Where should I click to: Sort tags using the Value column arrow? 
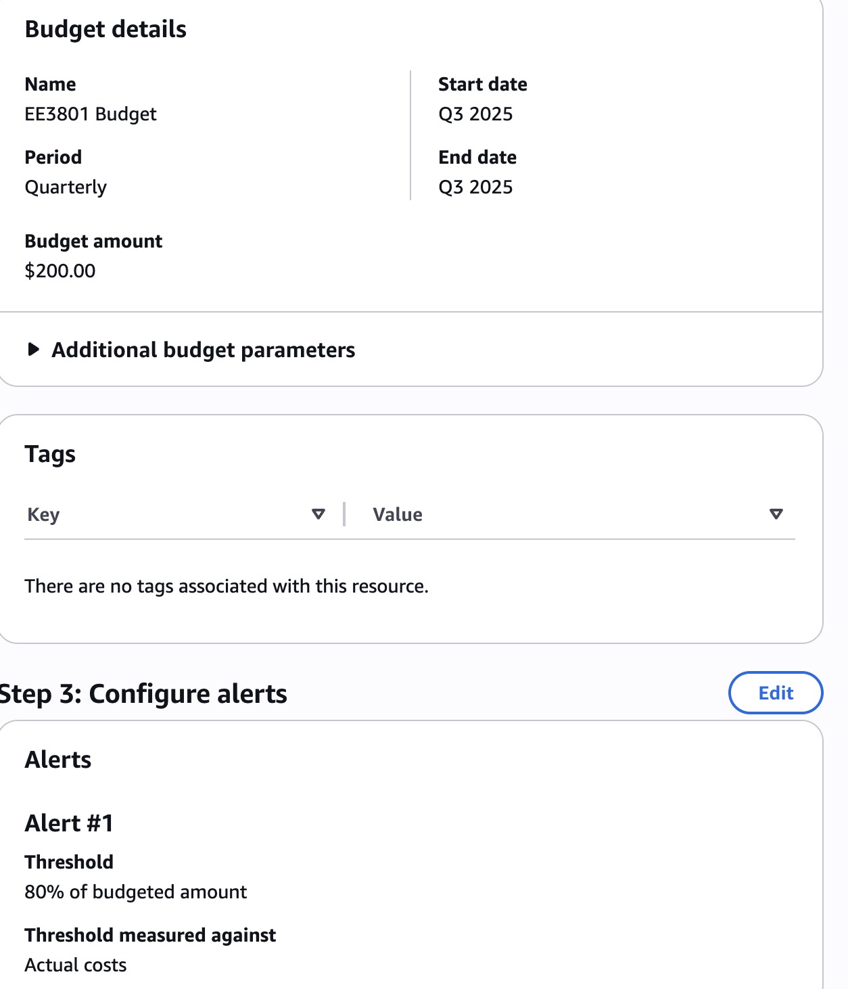point(776,514)
